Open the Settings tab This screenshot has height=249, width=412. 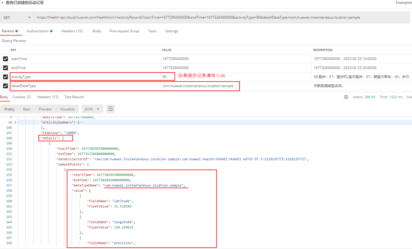pyautogui.click(x=171, y=31)
